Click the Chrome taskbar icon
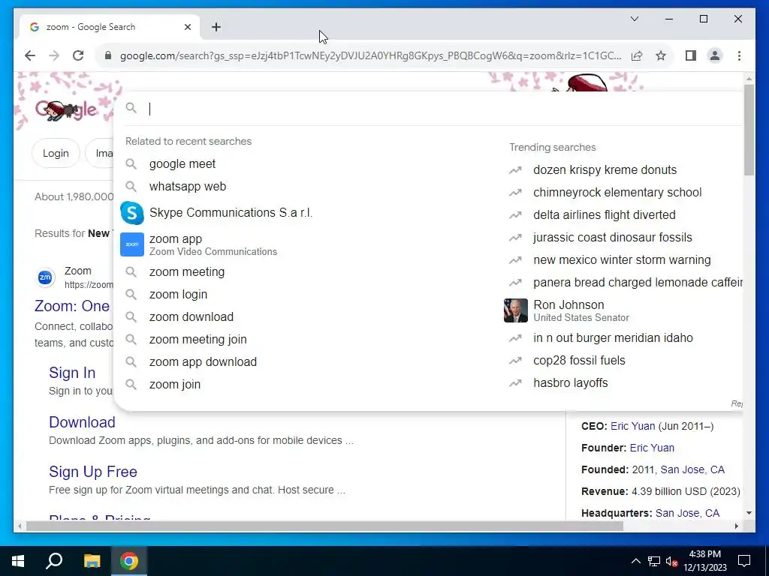 [x=129, y=561]
